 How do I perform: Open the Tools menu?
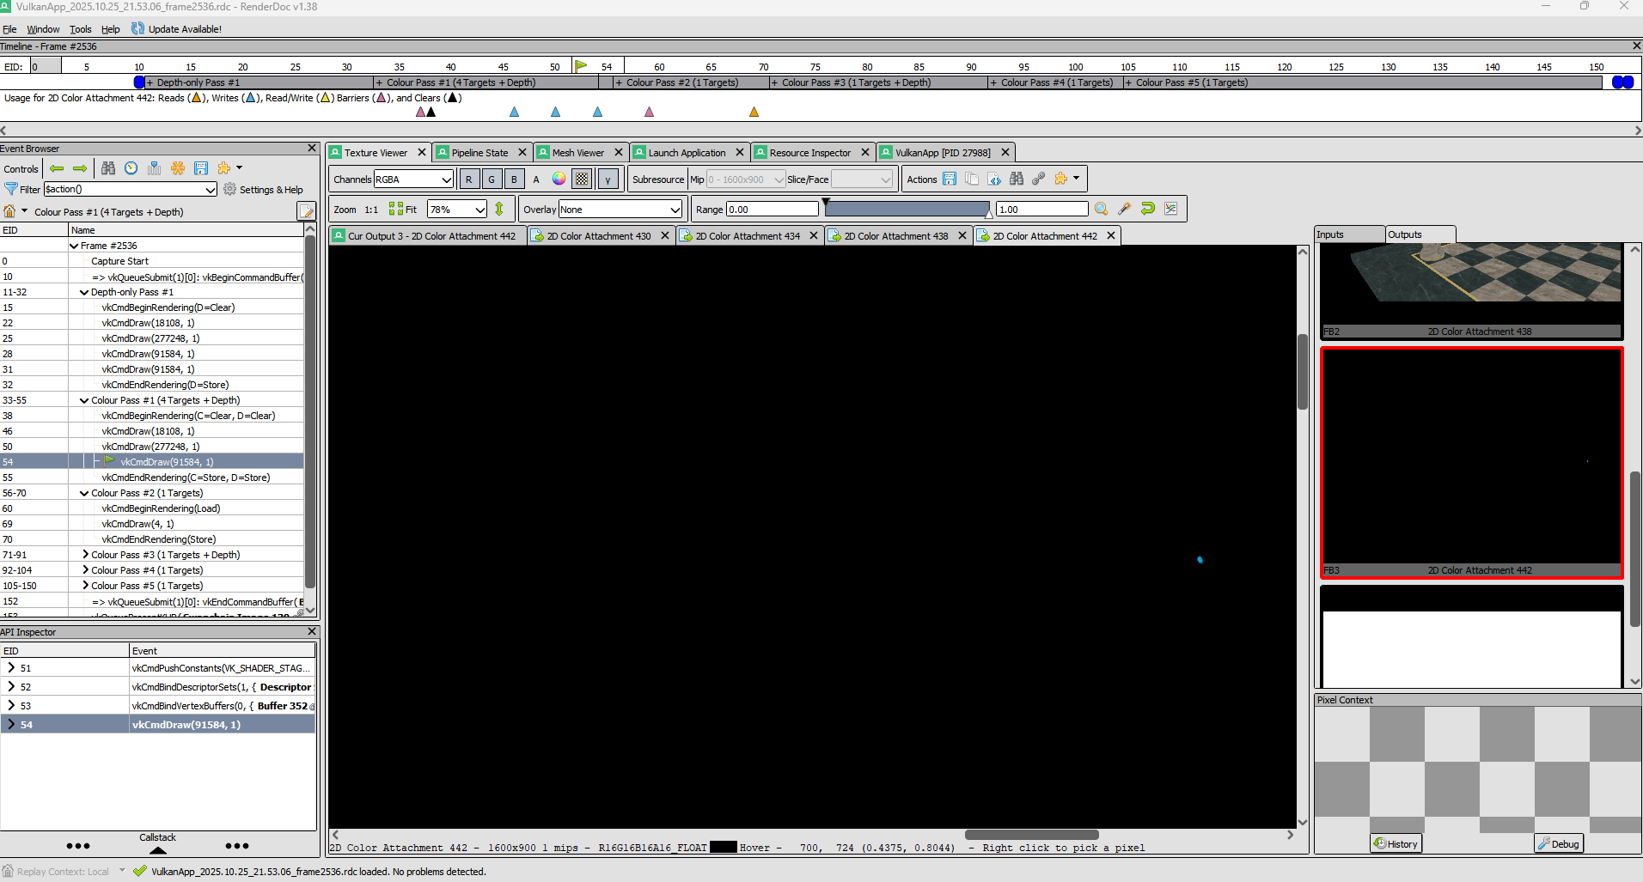pyautogui.click(x=80, y=28)
